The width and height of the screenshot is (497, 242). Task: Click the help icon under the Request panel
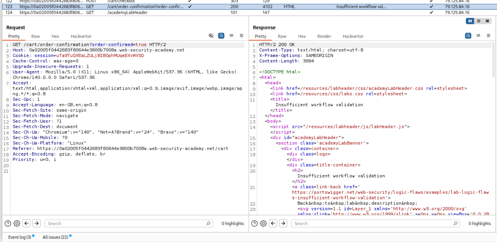tap(8, 223)
